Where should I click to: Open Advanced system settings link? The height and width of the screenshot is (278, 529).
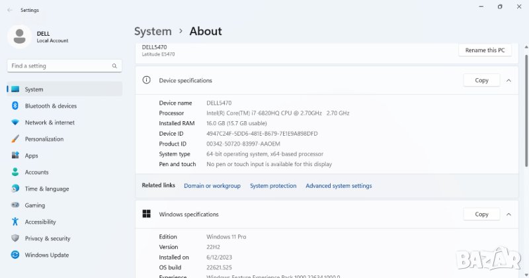(339, 186)
